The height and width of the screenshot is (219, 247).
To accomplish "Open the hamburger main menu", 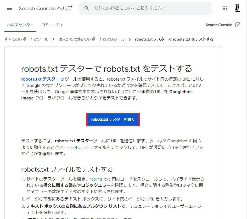I will click(x=9, y=8).
